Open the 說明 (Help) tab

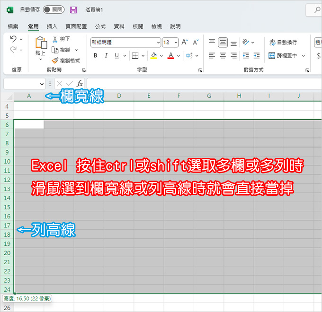175,26
